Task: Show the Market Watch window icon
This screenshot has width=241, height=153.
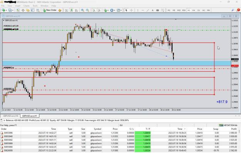Action: click(x=18, y=10)
